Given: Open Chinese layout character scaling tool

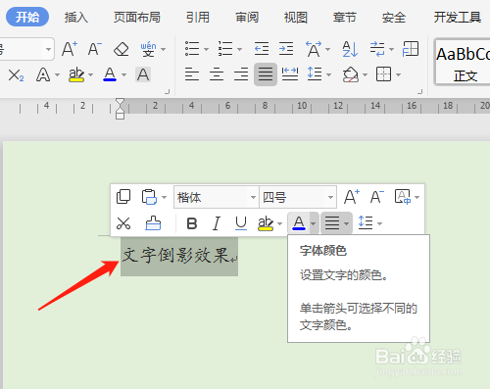Looking at the screenshot, I should 314,49.
